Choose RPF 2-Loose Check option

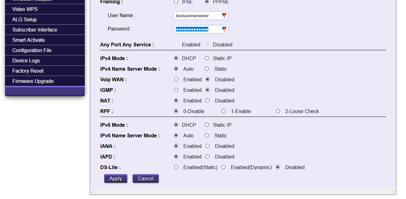[x=278, y=111]
